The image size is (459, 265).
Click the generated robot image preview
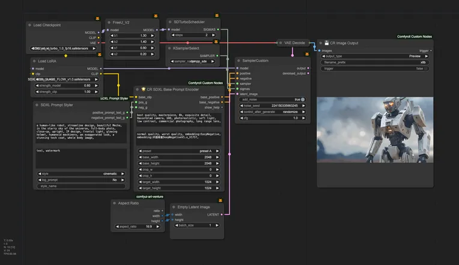(x=375, y=130)
